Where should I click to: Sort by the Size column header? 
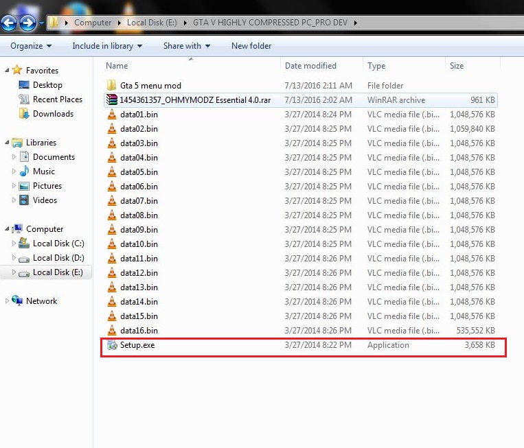point(457,66)
